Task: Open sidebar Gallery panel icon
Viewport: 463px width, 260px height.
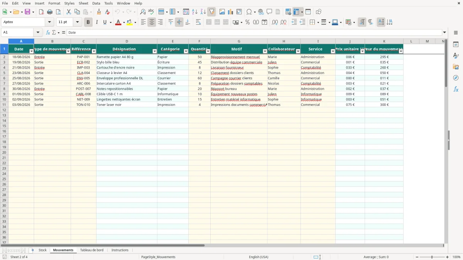Action: coord(456,67)
